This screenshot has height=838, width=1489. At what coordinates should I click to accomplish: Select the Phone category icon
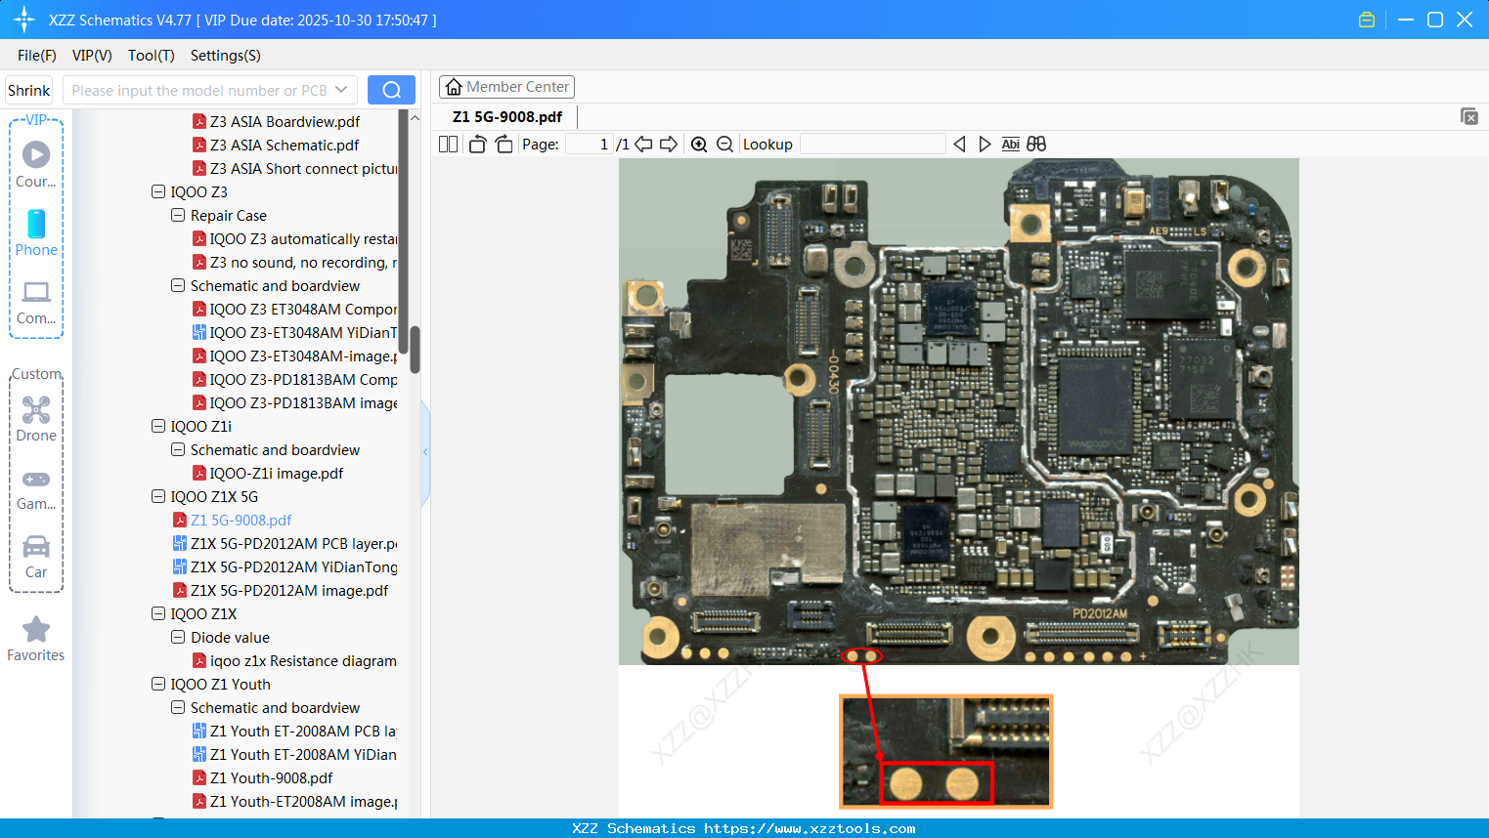click(x=36, y=232)
